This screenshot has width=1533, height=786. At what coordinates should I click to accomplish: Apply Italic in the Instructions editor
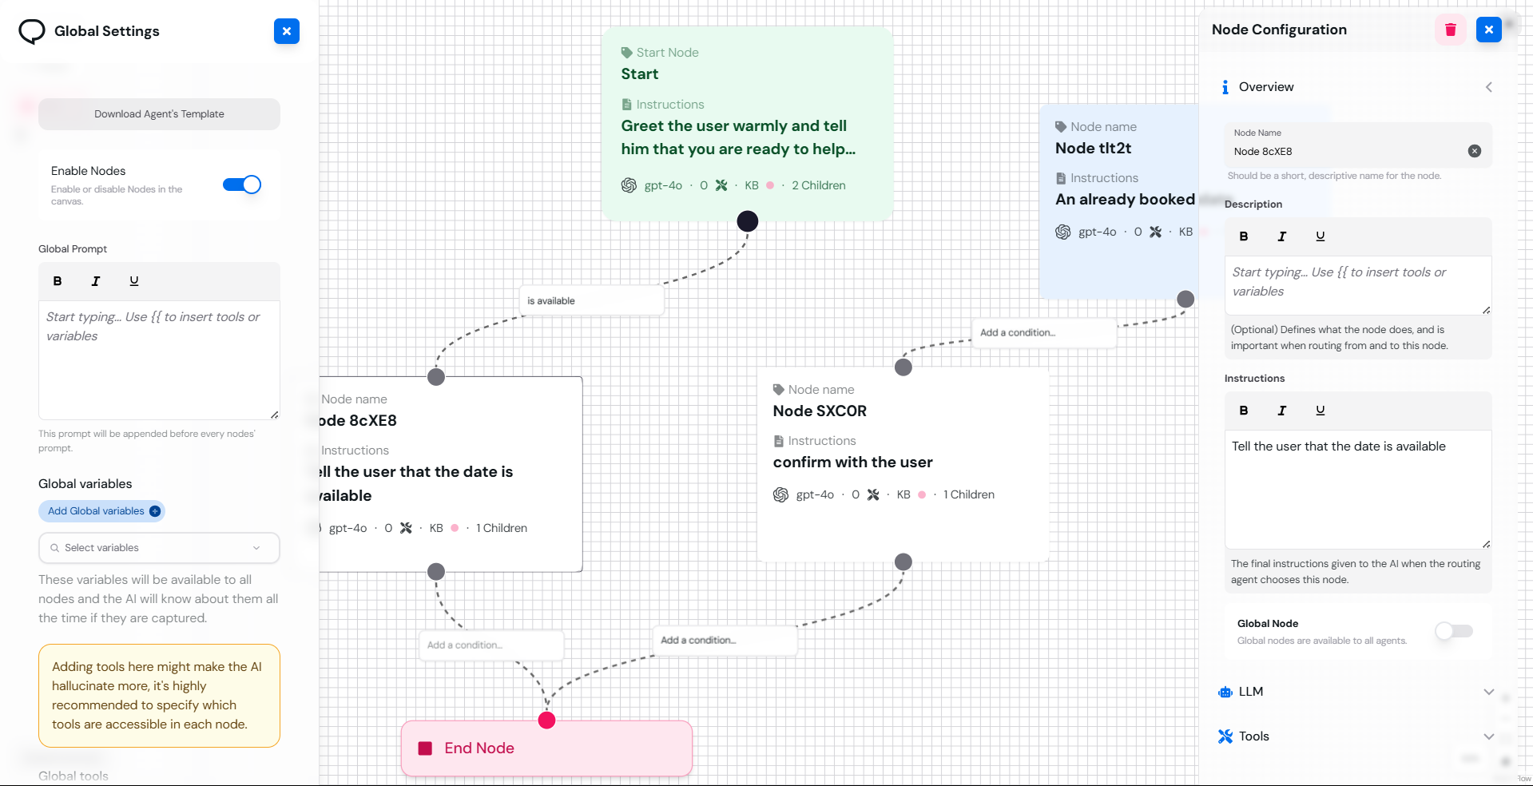1282,411
